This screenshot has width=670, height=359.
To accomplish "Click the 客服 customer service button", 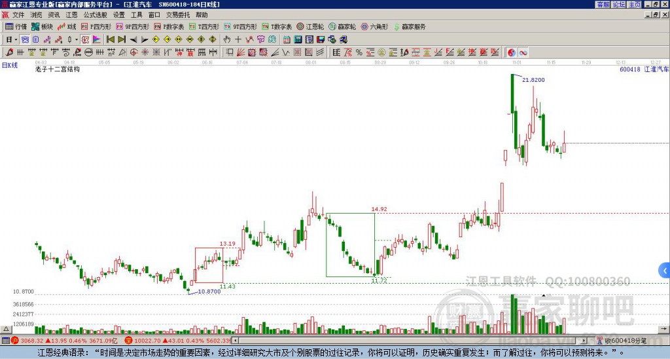I will (603, 5).
